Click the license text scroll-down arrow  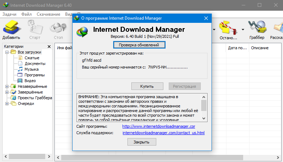204,118
